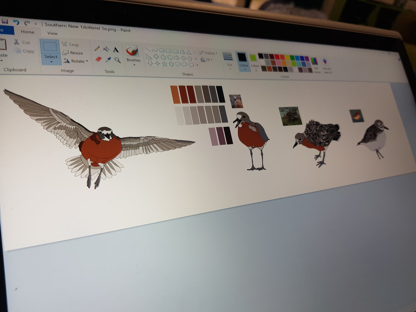Switch to the Home ribbon tab

28,32
